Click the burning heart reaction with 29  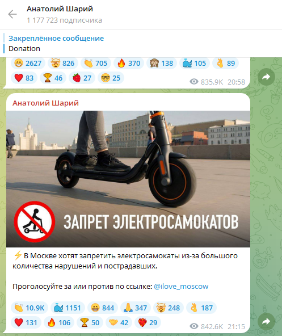point(148,322)
